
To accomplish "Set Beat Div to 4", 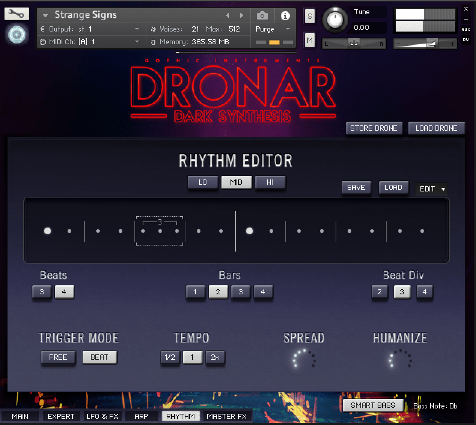I will 424,292.
